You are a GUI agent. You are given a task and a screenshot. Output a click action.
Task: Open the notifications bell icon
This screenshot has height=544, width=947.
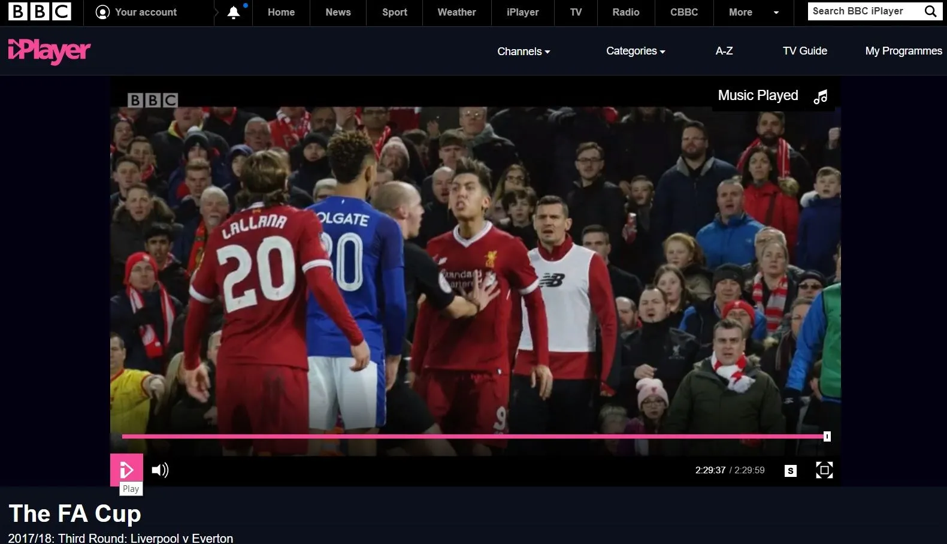click(234, 13)
